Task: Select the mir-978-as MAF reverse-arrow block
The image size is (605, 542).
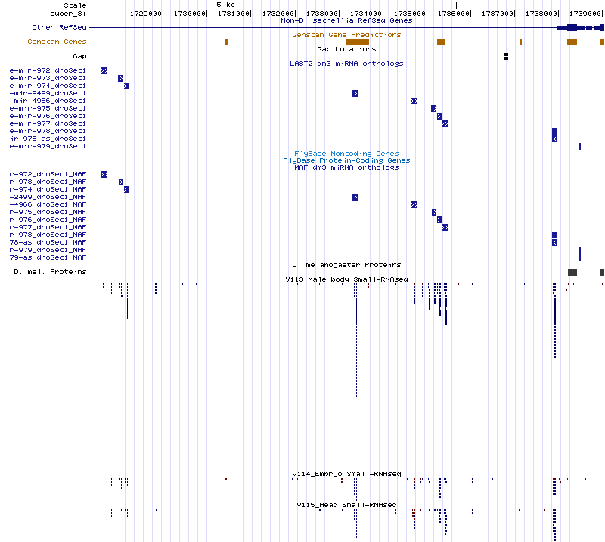Action: tap(554, 242)
